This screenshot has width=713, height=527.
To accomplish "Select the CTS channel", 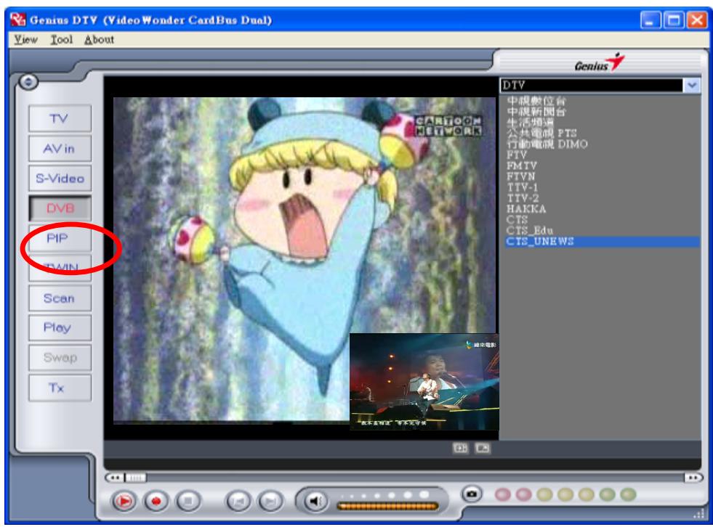I will point(517,219).
